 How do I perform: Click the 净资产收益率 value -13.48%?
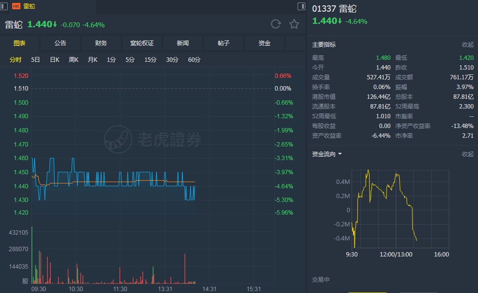462,126
